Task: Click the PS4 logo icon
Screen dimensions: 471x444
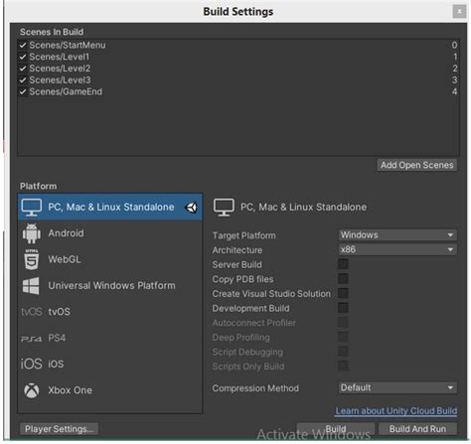Action: click(x=32, y=339)
